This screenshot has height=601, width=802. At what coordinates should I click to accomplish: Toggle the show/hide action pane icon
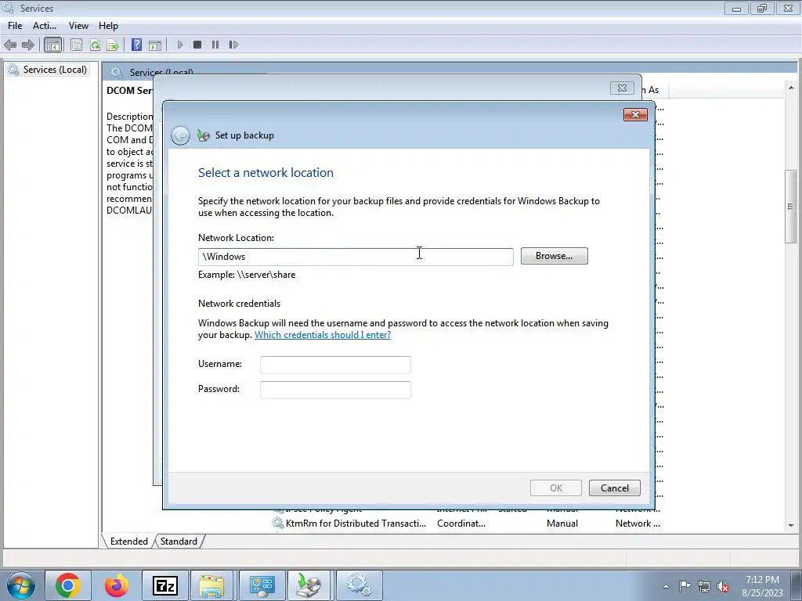(155, 45)
